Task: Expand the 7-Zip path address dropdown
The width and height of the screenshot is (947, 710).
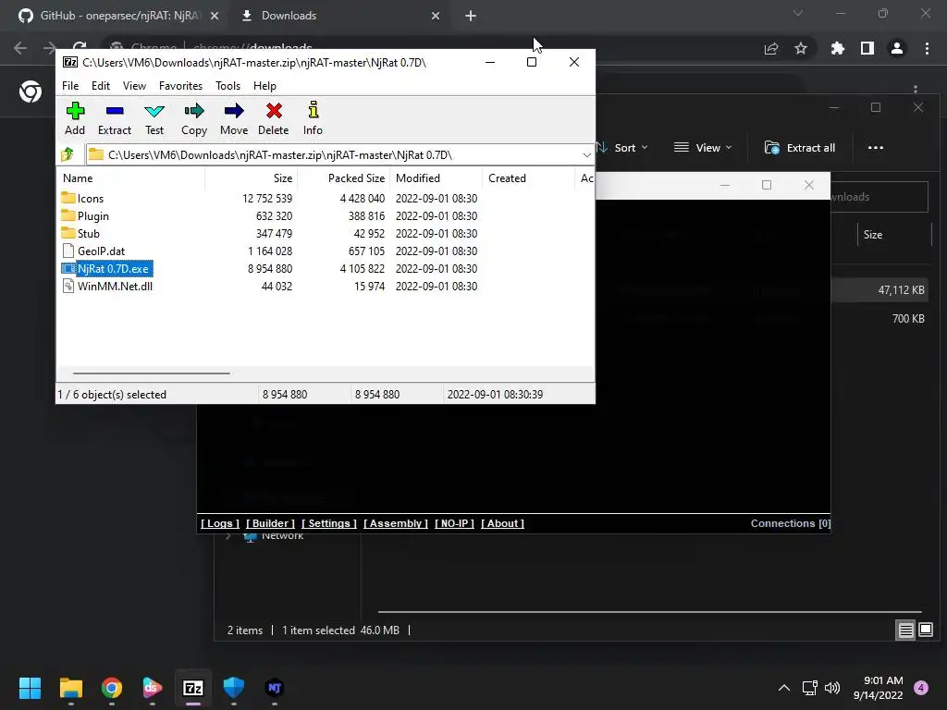Action: click(586, 155)
